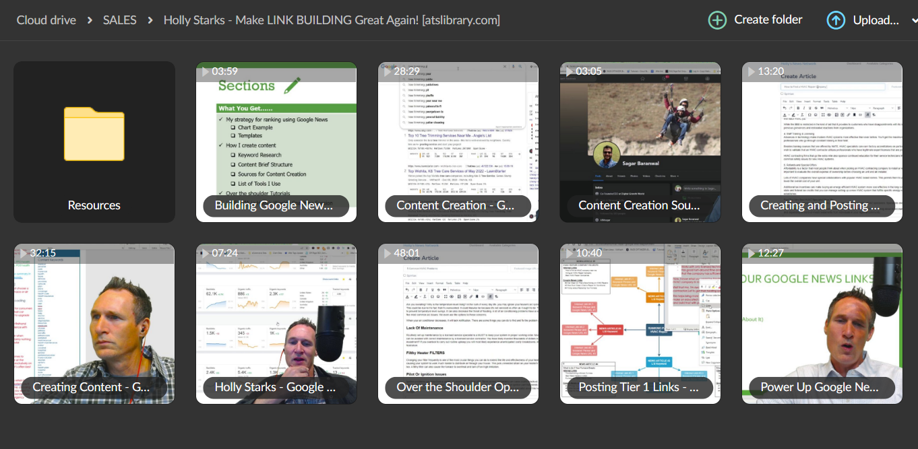Play the 13:20 Creating and Posting video
Viewport: 918px width, 449px height.
click(x=822, y=142)
